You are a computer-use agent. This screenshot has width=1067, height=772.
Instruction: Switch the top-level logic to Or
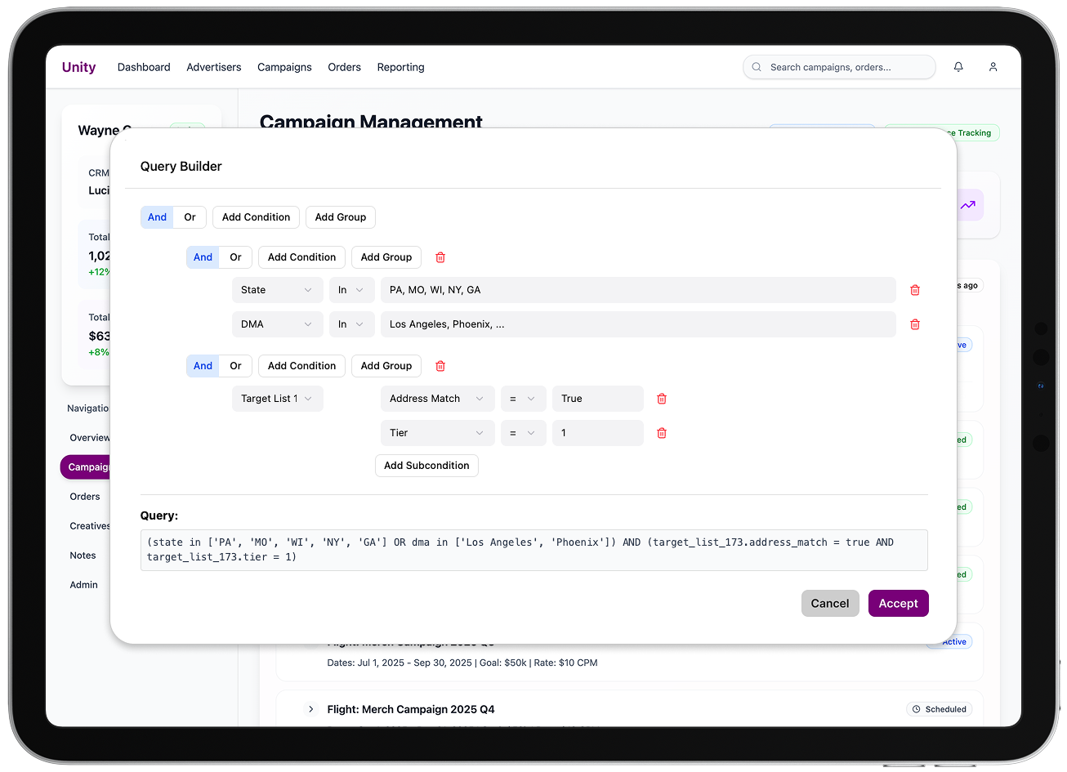tap(190, 216)
